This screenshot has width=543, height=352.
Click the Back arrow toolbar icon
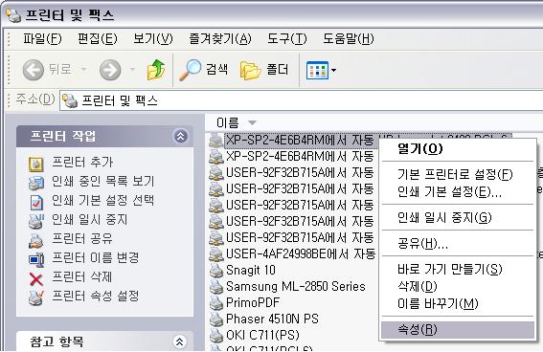click(34, 70)
